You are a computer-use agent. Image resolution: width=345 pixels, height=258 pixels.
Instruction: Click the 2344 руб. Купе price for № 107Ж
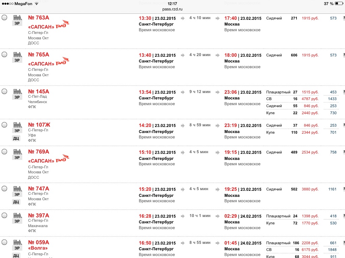(310, 132)
